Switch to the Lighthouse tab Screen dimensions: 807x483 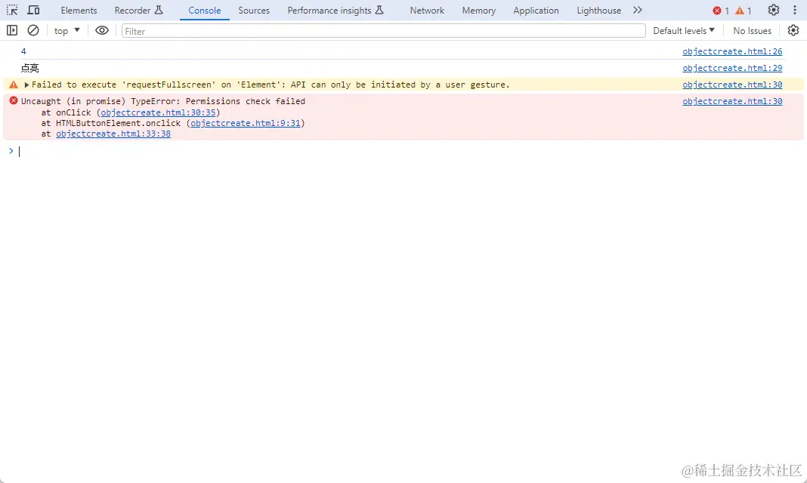598,11
